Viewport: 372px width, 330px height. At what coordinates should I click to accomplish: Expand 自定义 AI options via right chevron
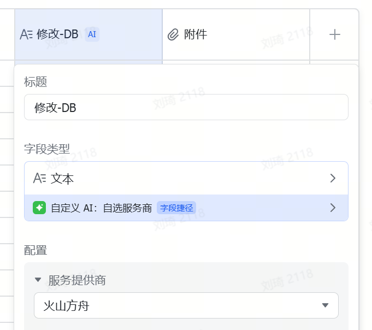click(333, 208)
